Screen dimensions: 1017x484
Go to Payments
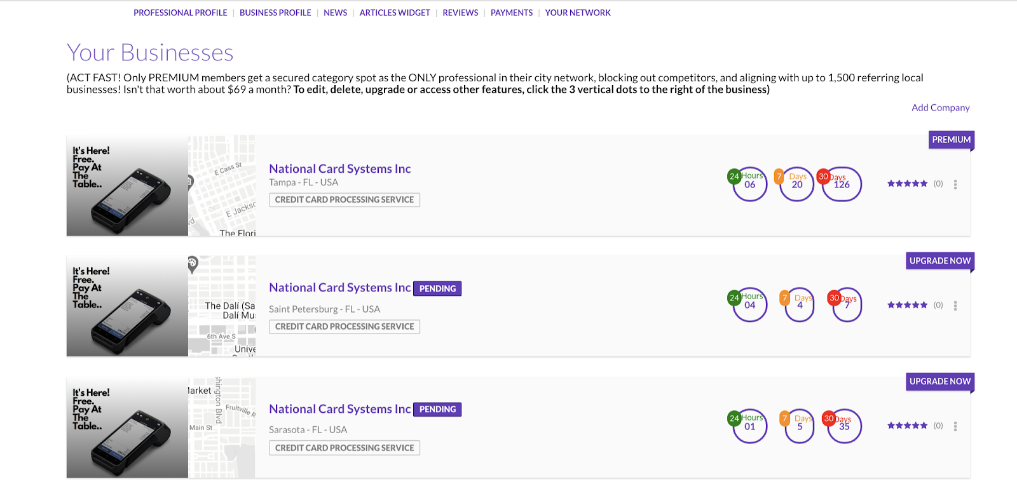coord(512,13)
